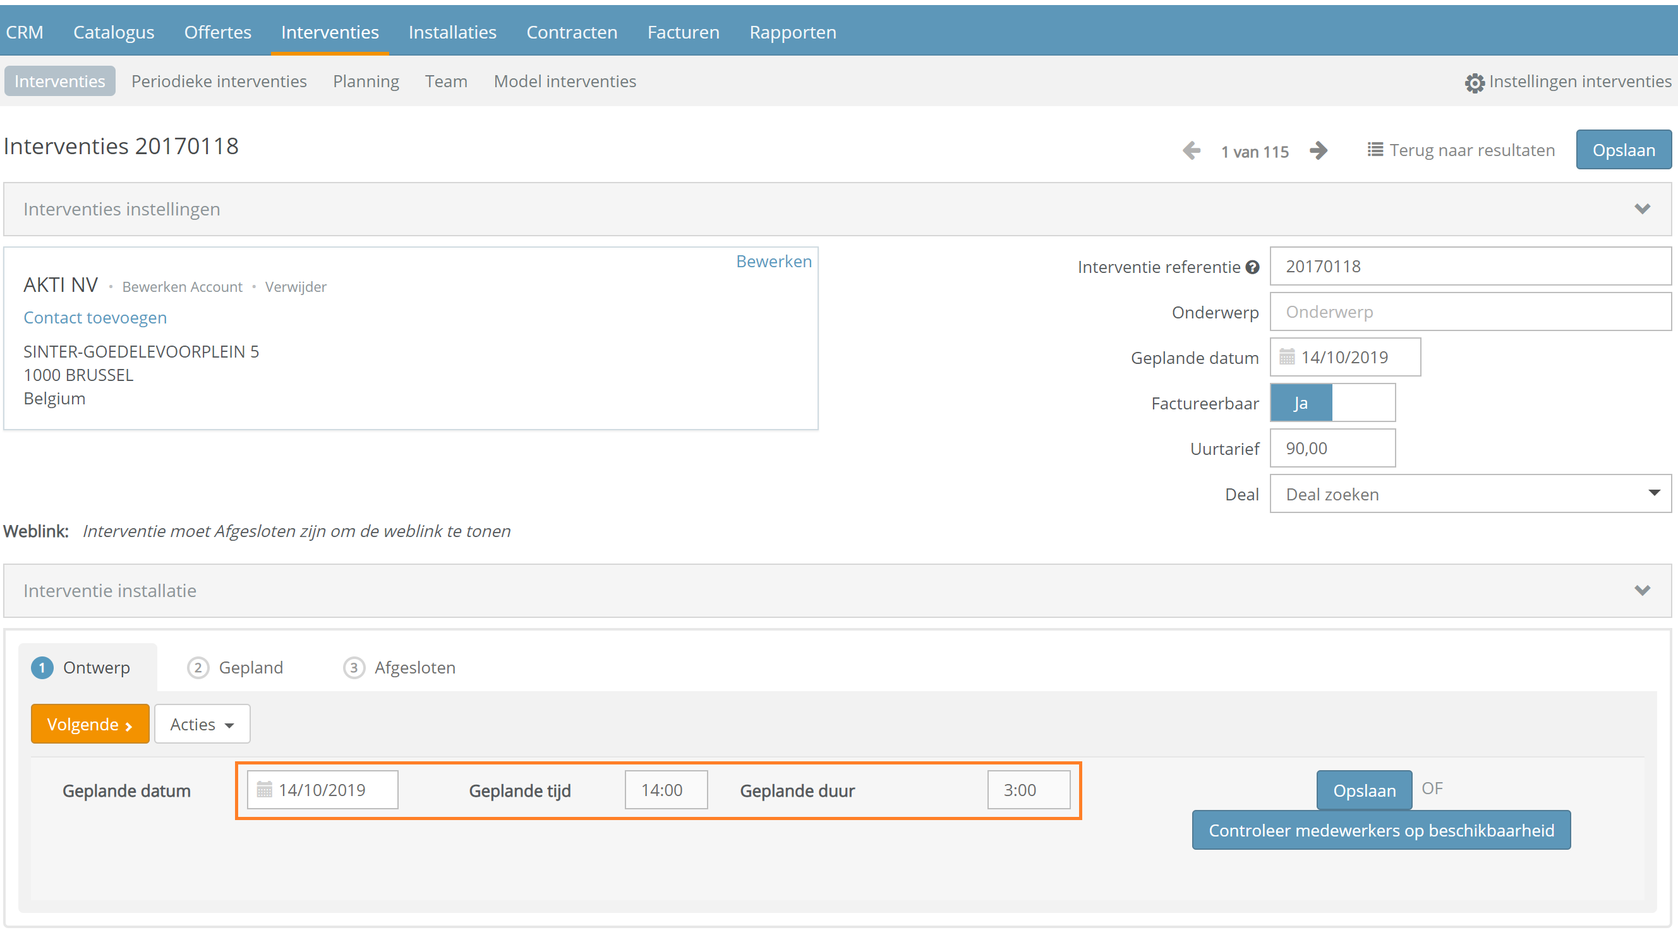The width and height of the screenshot is (1678, 930).
Task: Open the Facturen menu
Action: click(684, 32)
